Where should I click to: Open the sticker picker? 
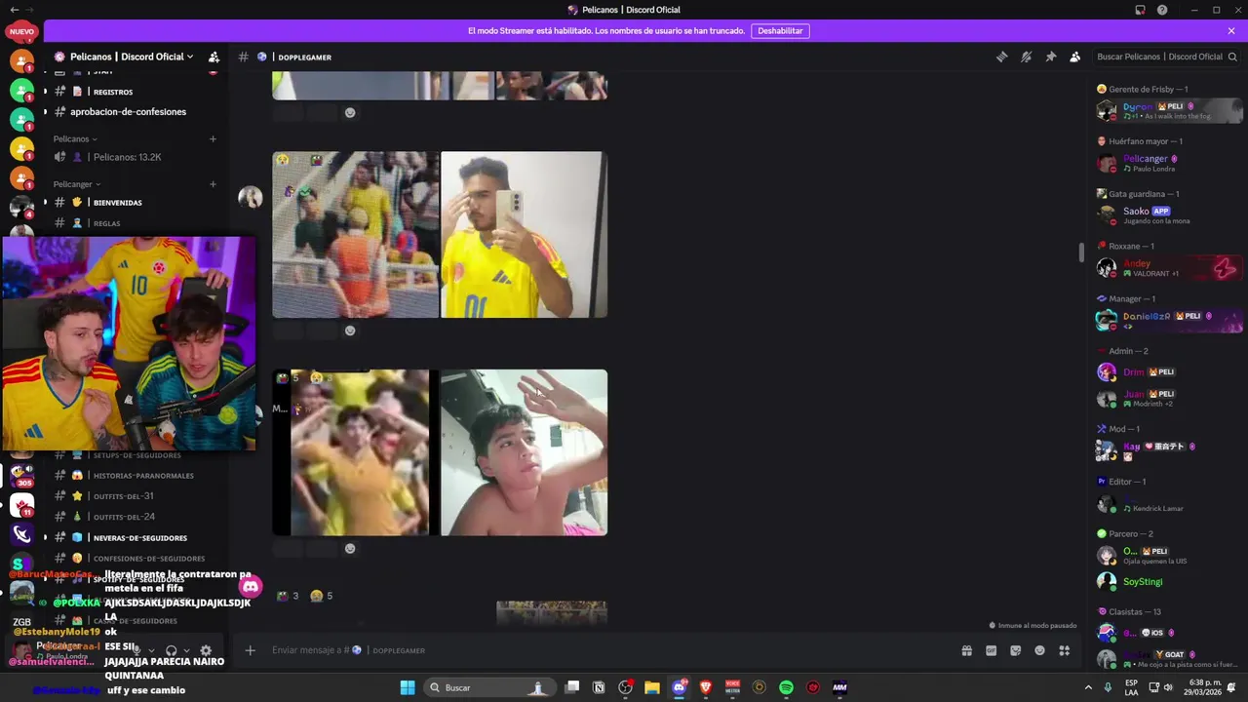1015,650
